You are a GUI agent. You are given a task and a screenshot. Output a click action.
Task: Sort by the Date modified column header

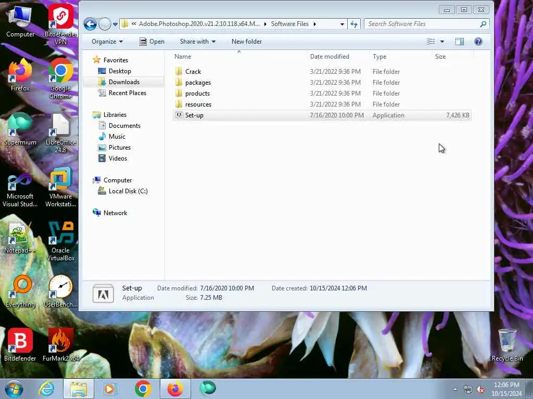(x=338, y=57)
